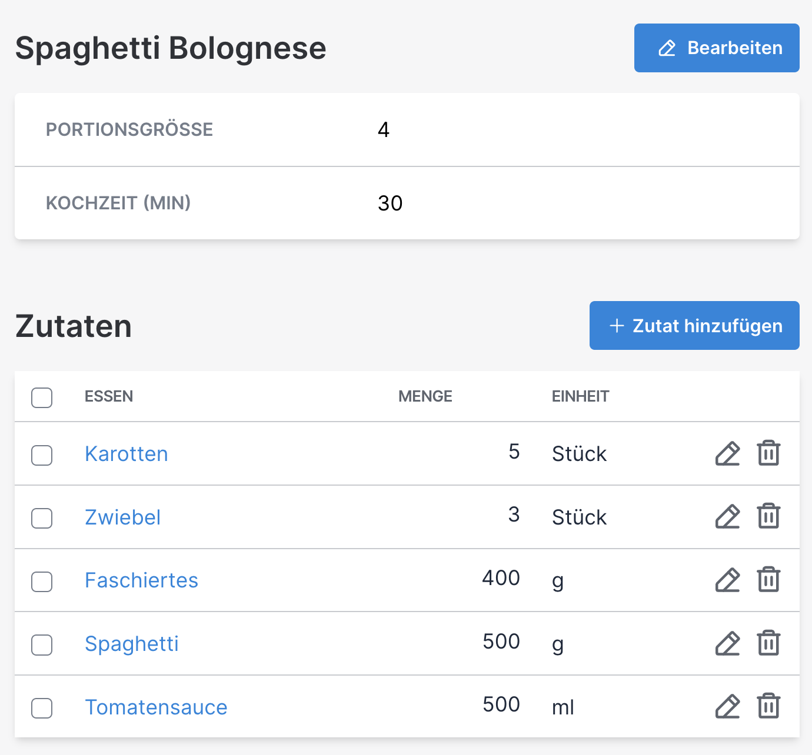Viewport: 812px width, 755px height.
Task: Click the Menge column header
Action: tap(425, 396)
